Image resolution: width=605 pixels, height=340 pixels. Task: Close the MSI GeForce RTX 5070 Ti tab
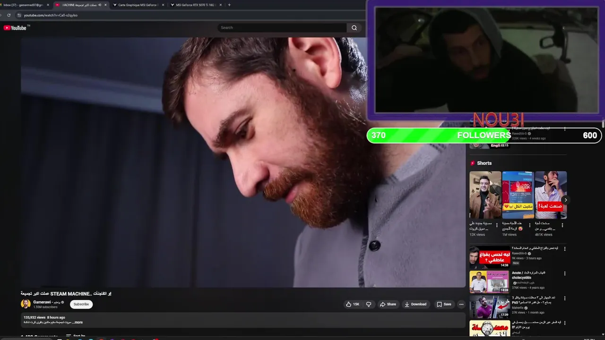[x=221, y=5]
